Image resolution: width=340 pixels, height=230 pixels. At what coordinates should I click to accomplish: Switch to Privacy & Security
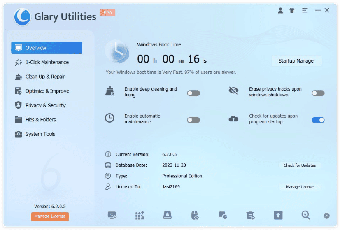tap(47, 105)
